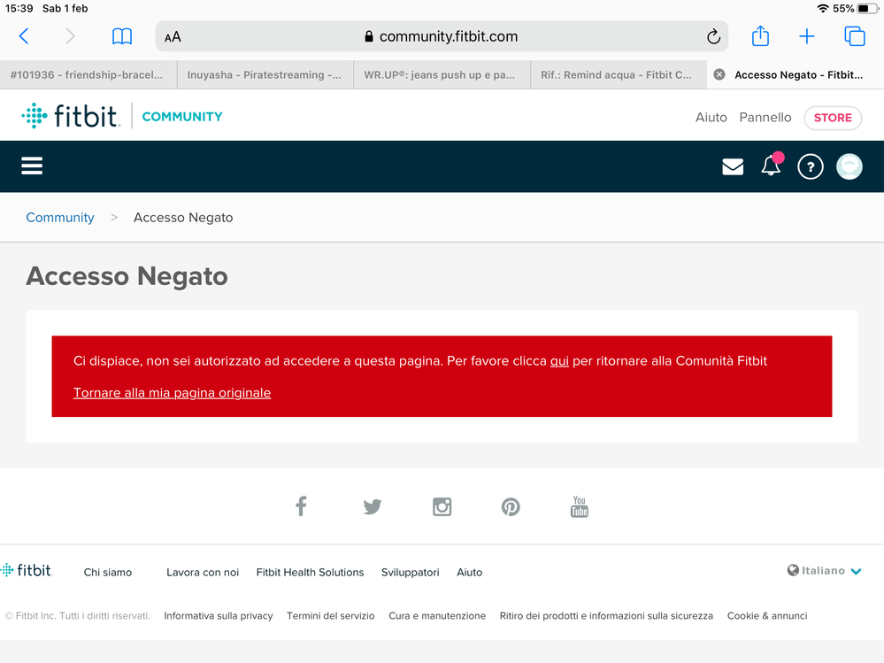This screenshot has height=663, width=884.
Task: Switch to the Inuyasha - Piratestreaming tab
Action: [264, 75]
